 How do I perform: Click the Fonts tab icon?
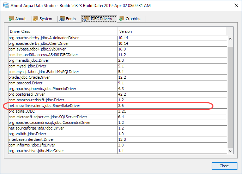click(62, 19)
